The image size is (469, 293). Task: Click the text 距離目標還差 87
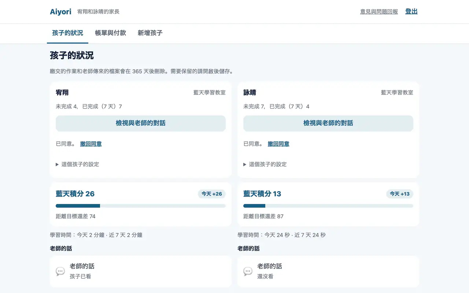click(x=263, y=216)
